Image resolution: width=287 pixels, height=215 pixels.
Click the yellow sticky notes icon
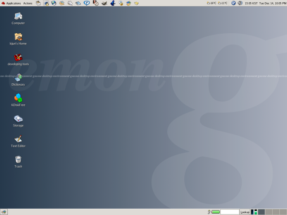tap(136, 3)
